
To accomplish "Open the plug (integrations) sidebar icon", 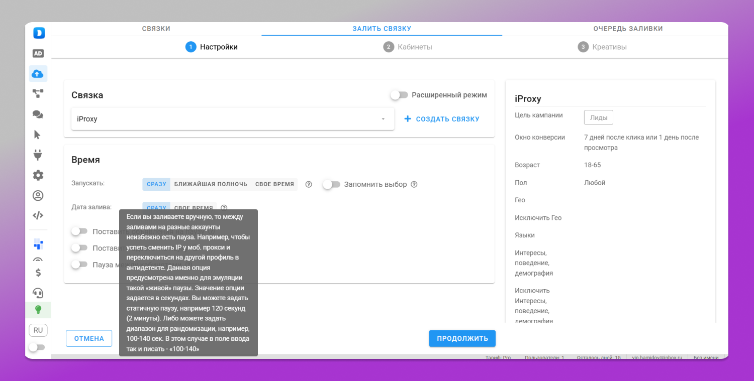I will tap(38, 155).
